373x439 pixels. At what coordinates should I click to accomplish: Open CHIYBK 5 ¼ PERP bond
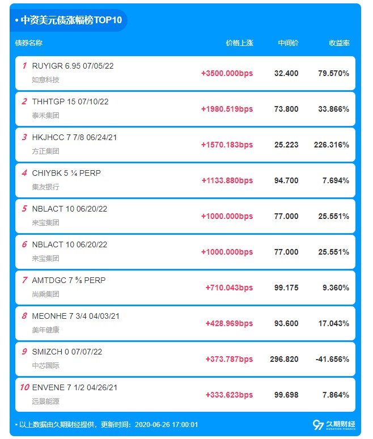point(66,173)
